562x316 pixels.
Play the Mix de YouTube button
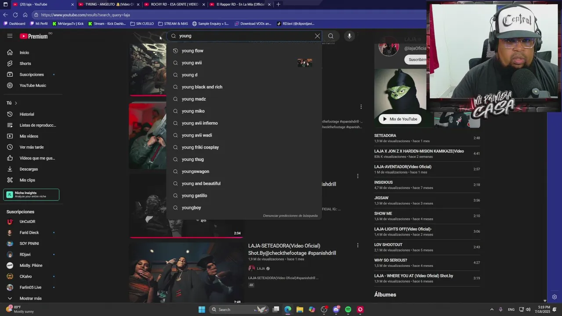[x=400, y=119]
